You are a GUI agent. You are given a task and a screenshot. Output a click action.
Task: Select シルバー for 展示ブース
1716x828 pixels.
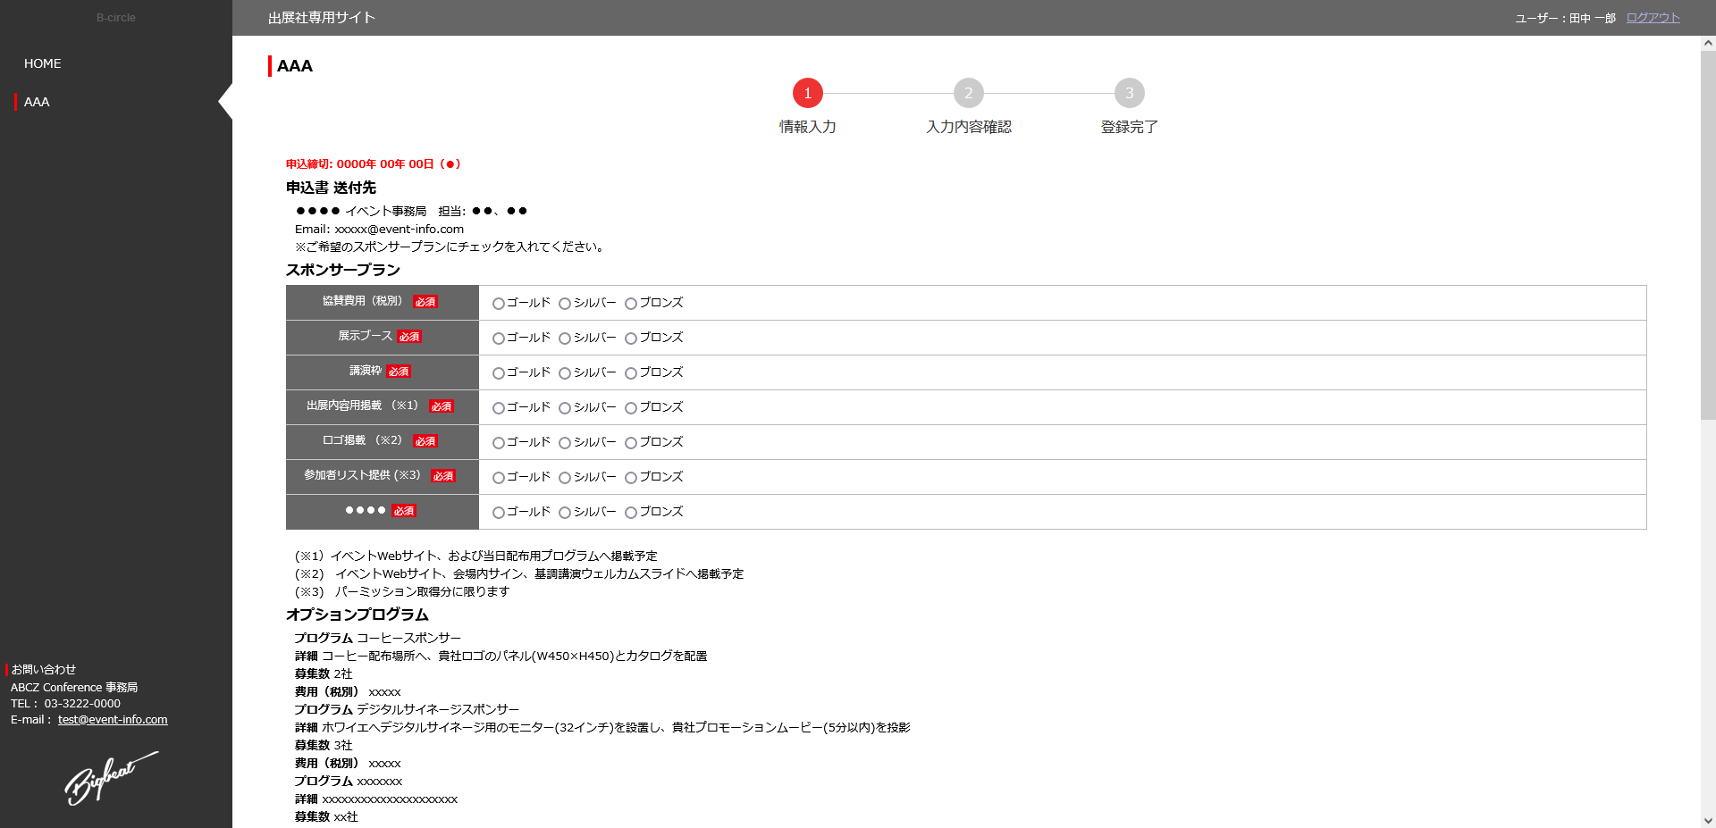pyautogui.click(x=565, y=339)
